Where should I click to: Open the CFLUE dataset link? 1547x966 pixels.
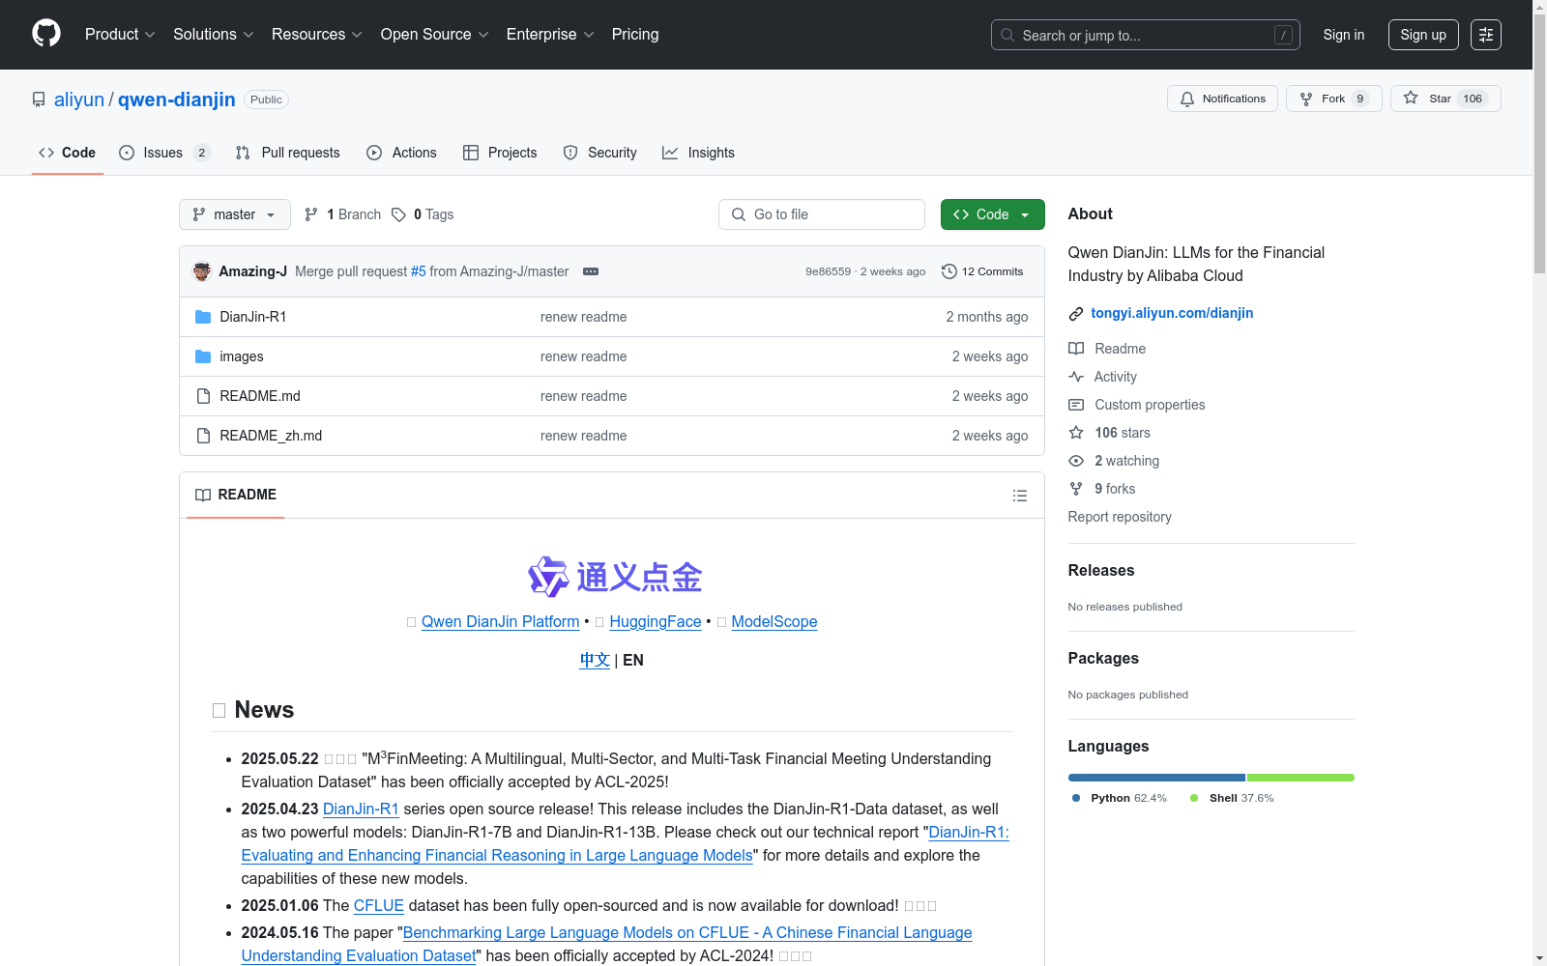click(x=379, y=906)
